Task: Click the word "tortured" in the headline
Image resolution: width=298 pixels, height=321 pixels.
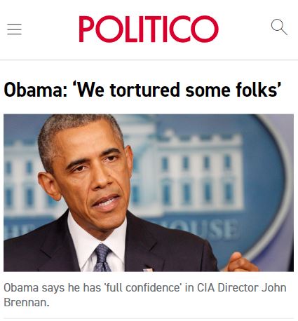Action: point(145,90)
